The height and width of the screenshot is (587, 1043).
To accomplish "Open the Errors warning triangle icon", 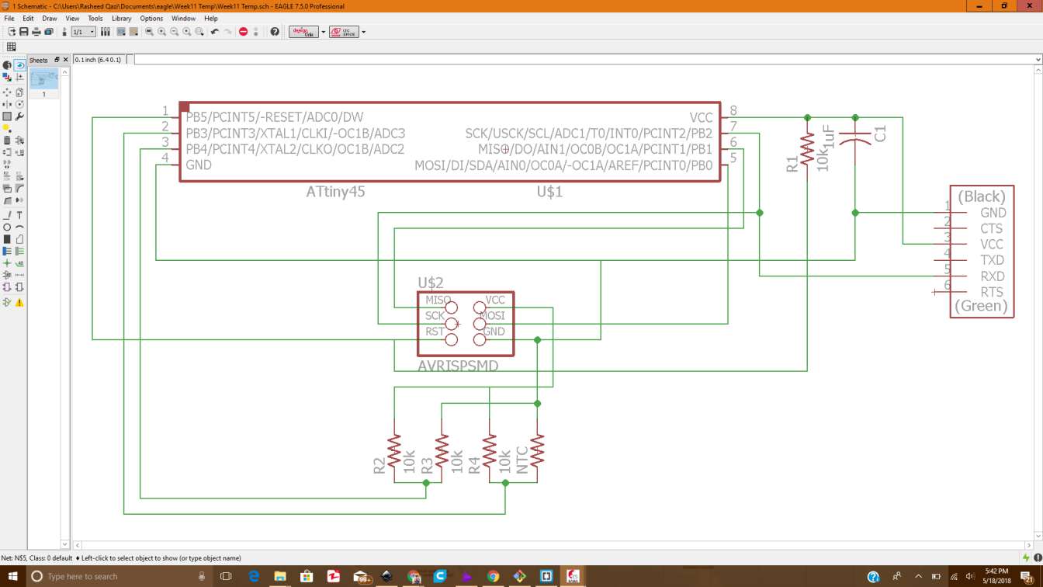I will coord(20,302).
